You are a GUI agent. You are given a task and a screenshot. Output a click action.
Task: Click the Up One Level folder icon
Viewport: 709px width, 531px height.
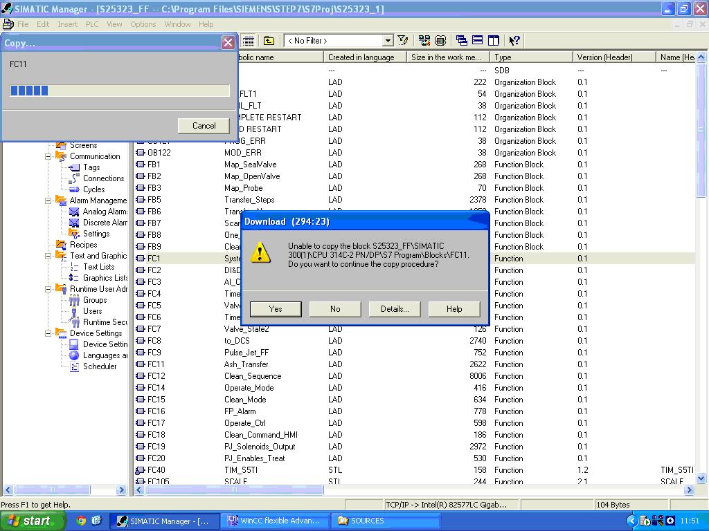269,41
